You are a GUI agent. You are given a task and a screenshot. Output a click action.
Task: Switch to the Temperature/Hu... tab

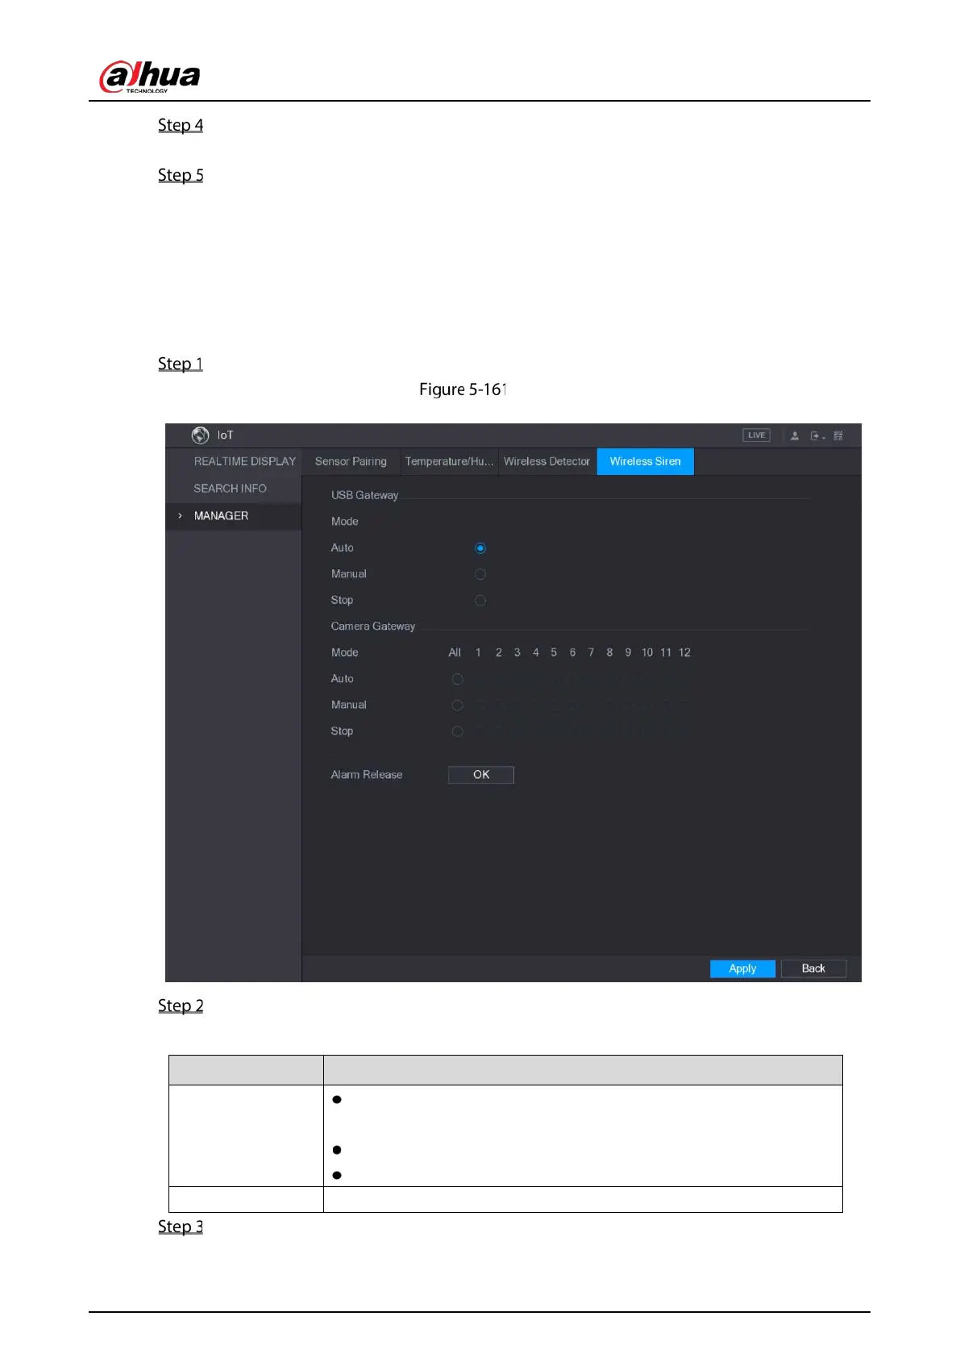pos(449,461)
